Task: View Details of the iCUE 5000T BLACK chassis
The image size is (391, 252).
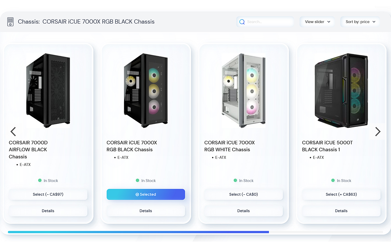Action: [341, 211]
